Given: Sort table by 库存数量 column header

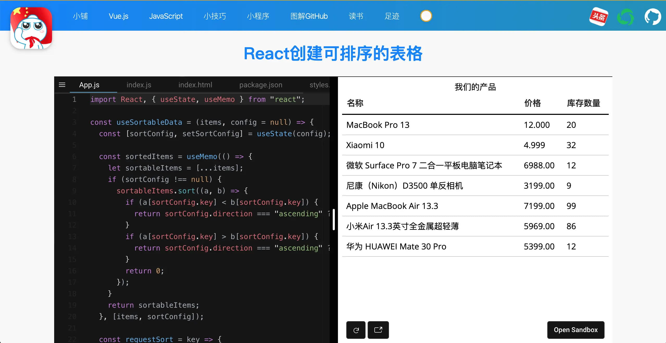Looking at the screenshot, I should [x=583, y=103].
